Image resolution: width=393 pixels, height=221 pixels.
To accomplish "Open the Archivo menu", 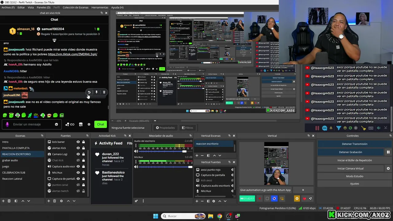I will [x=8, y=7].
